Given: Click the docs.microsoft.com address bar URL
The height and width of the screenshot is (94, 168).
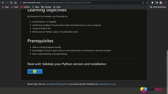Looking at the screenshot, I should (57, 3).
